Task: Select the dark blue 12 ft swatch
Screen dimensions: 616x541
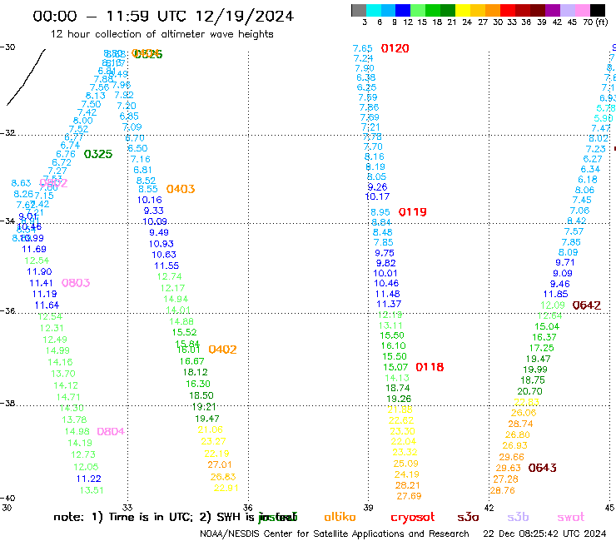Action: [x=403, y=10]
